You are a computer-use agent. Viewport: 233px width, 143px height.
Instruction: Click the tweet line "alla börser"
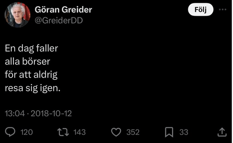(x=28, y=62)
